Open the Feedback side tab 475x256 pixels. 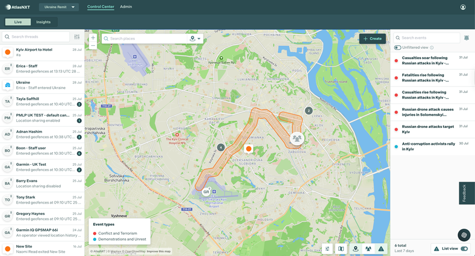(467, 193)
